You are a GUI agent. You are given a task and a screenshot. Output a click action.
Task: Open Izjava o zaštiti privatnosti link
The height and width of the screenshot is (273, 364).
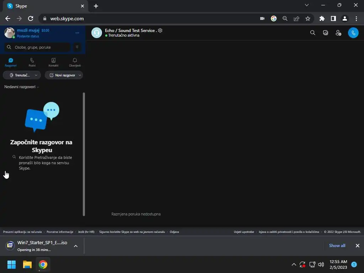[289, 232]
